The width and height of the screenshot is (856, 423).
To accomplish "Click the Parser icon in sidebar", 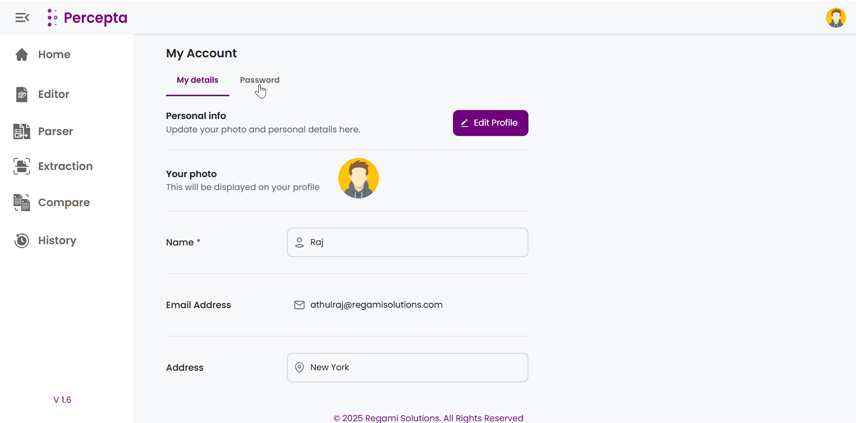I will tap(21, 131).
